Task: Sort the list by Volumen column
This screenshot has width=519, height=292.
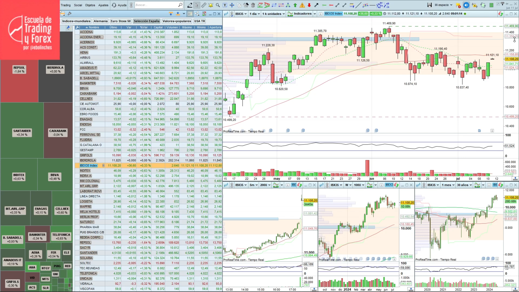Action: click(x=172, y=27)
